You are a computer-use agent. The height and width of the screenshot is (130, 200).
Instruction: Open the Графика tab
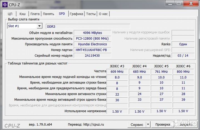click(x=76, y=14)
